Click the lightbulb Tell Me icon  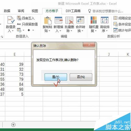point(90,11)
